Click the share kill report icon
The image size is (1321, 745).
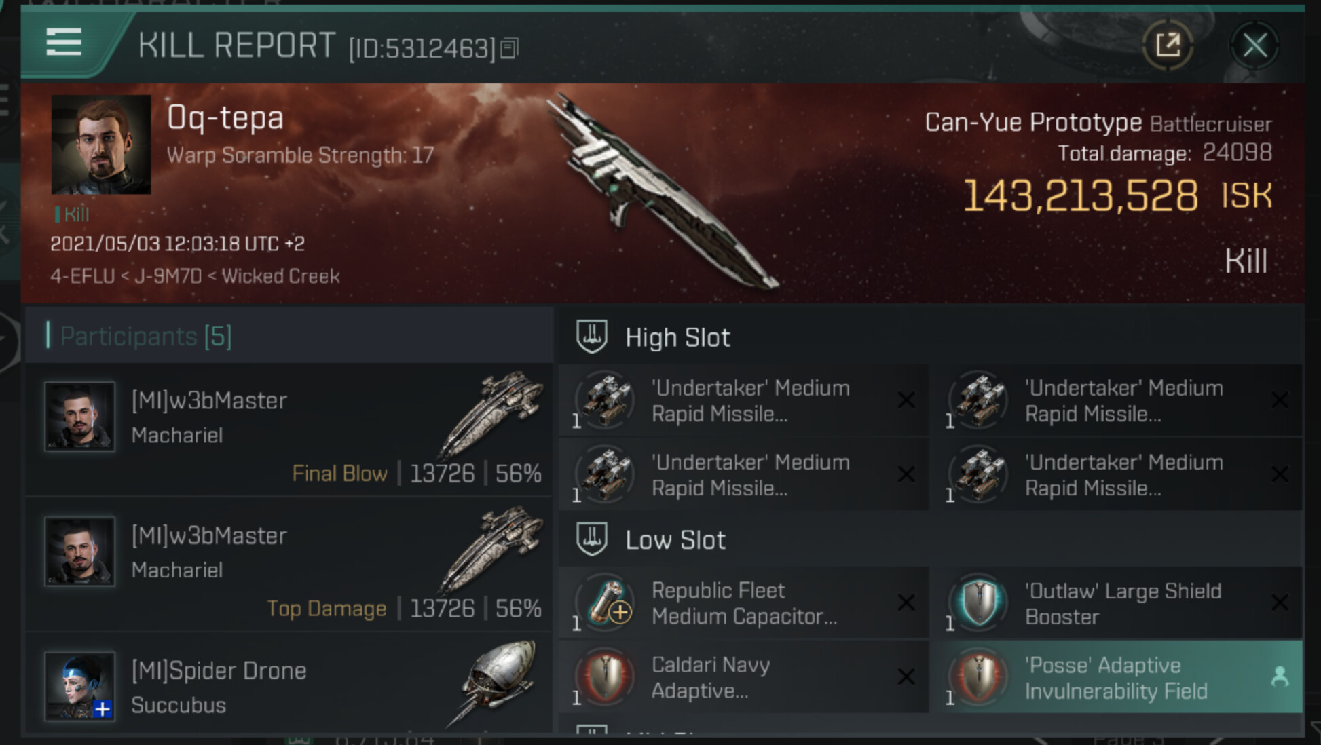(1168, 46)
